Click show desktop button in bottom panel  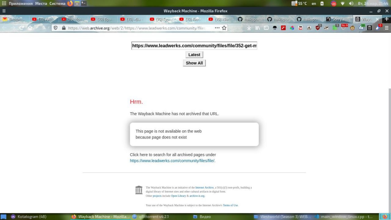(x=3, y=217)
